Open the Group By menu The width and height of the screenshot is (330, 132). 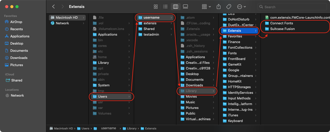[206, 7]
